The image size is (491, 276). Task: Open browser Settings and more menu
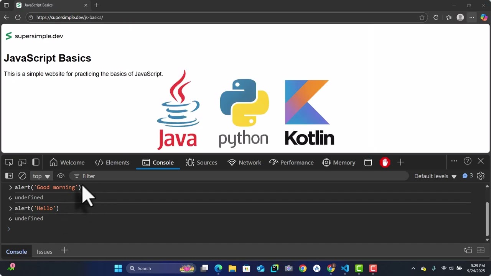pyautogui.click(x=472, y=17)
